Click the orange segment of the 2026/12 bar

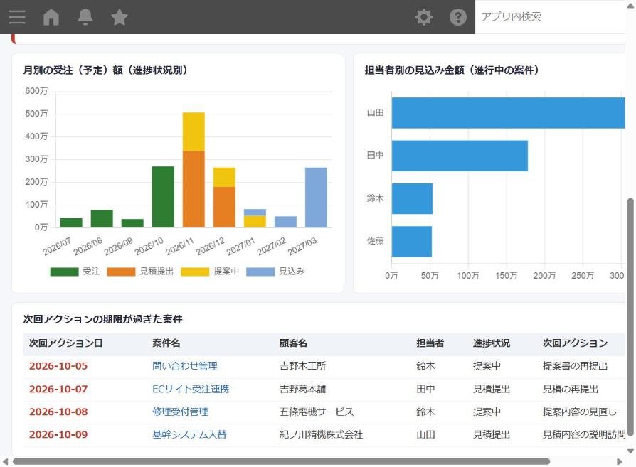pos(224,207)
